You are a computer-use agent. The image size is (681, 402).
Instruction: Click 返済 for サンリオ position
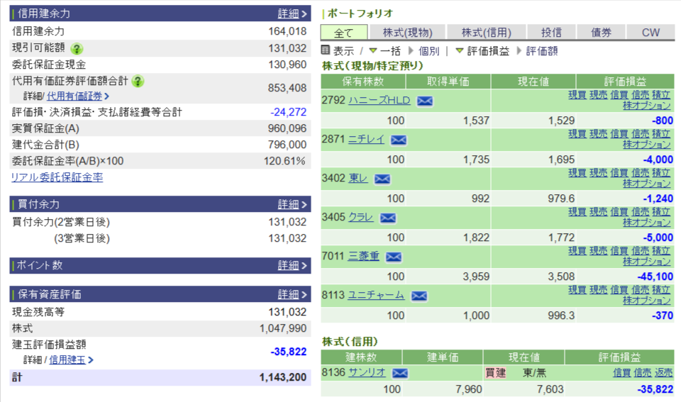pyautogui.click(x=663, y=372)
